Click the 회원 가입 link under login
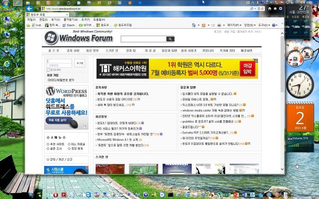The image size is (319, 199). point(53,75)
